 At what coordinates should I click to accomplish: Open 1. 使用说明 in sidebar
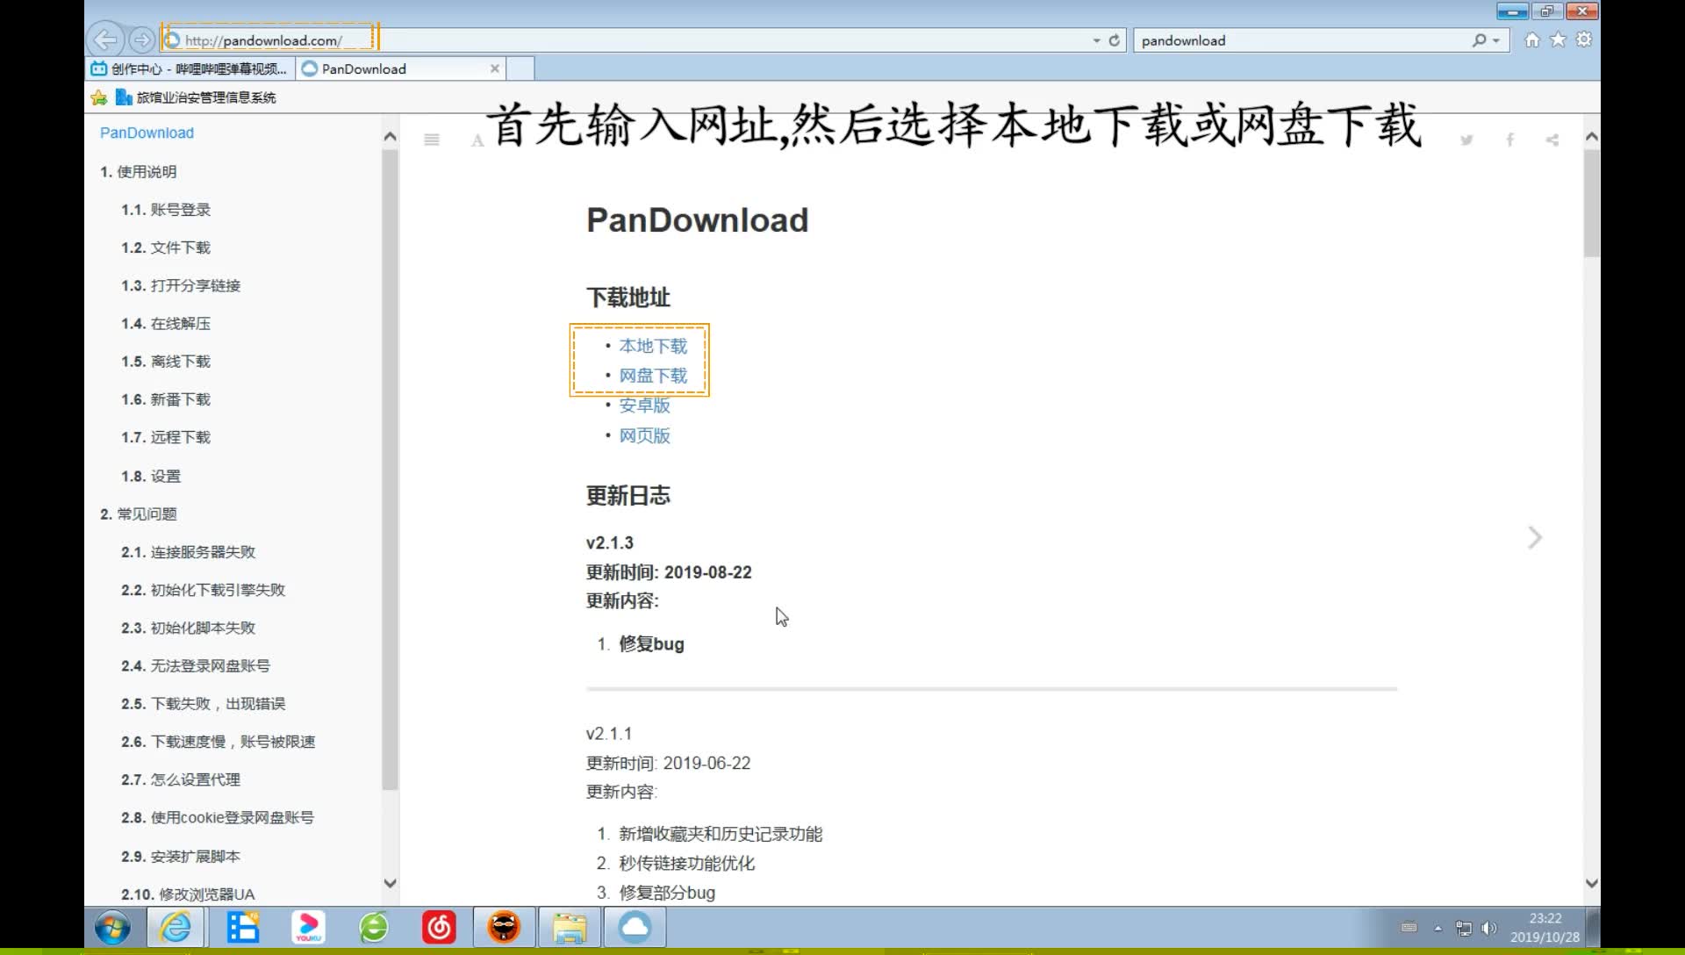(138, 172)
